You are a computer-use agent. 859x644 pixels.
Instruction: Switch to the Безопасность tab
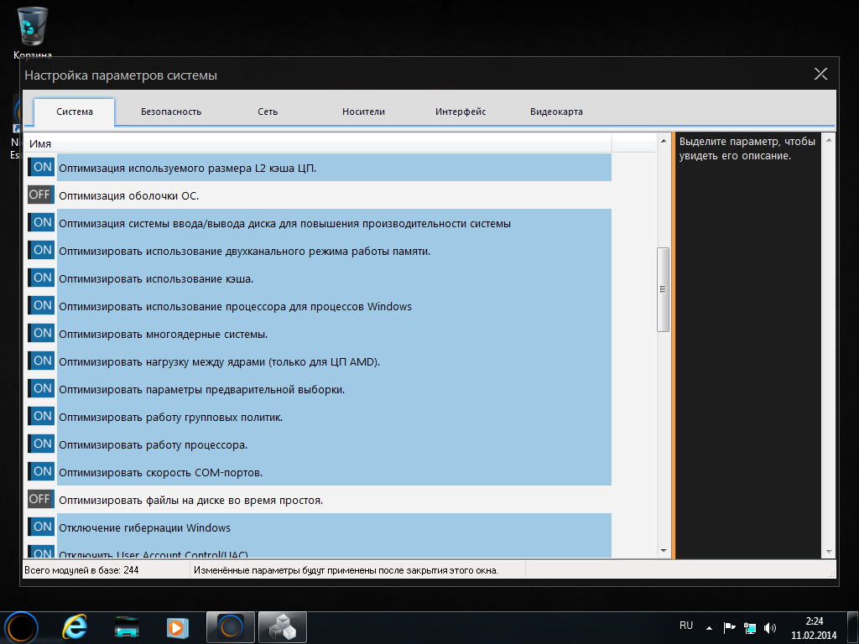pyautogui.click(x=171, y=112)
